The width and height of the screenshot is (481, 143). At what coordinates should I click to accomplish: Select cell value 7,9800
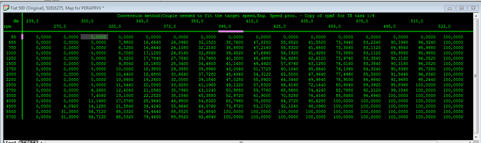tap(126, 42)
